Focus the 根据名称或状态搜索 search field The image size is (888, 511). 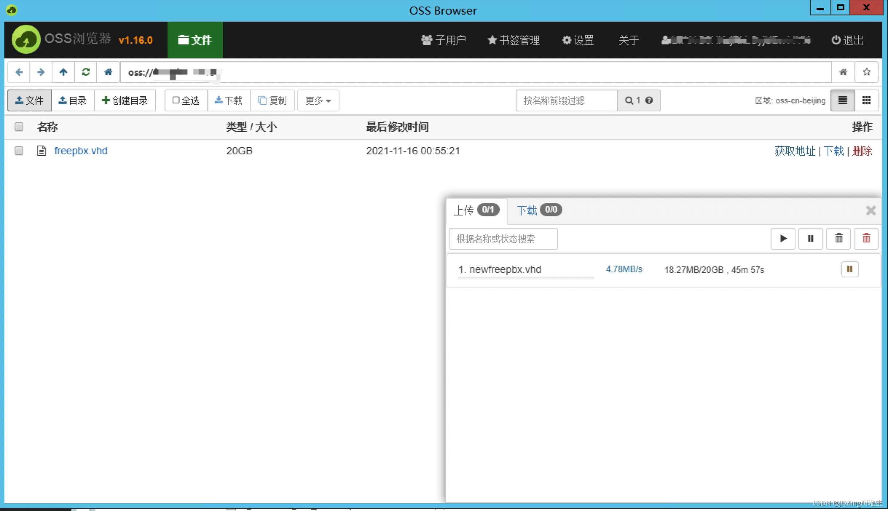tap(503, 239)
